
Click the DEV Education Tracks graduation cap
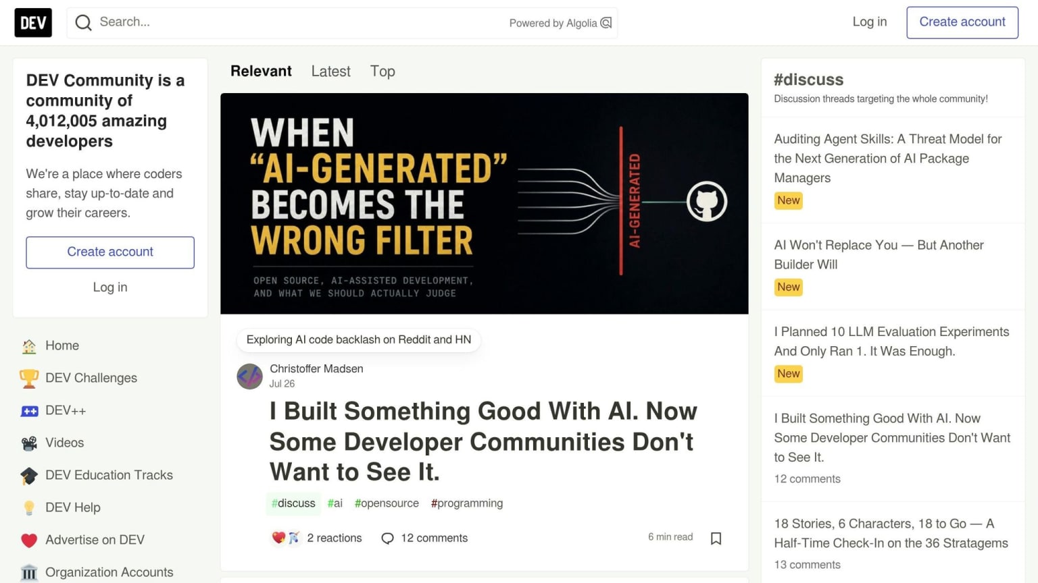point(29,476)
